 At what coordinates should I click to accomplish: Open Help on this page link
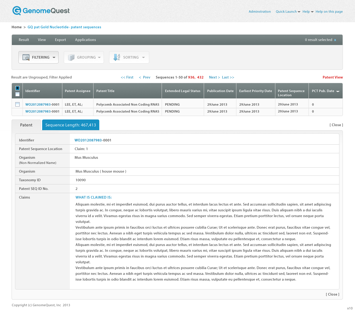tap(329, 12)
